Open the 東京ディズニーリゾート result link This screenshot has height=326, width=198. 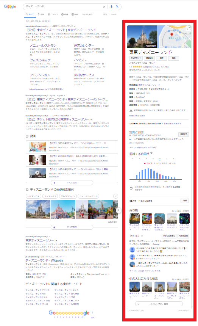[41, 240]
